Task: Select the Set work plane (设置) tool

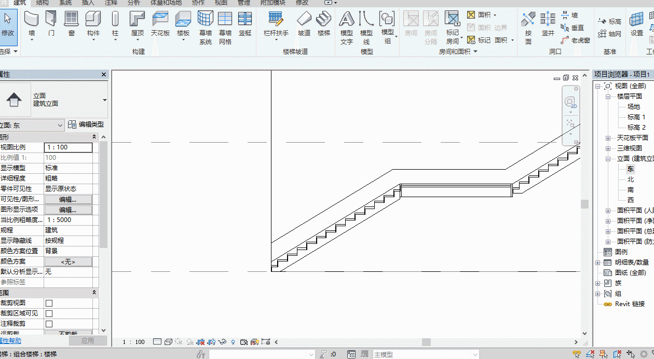Action: pos(637,24)
